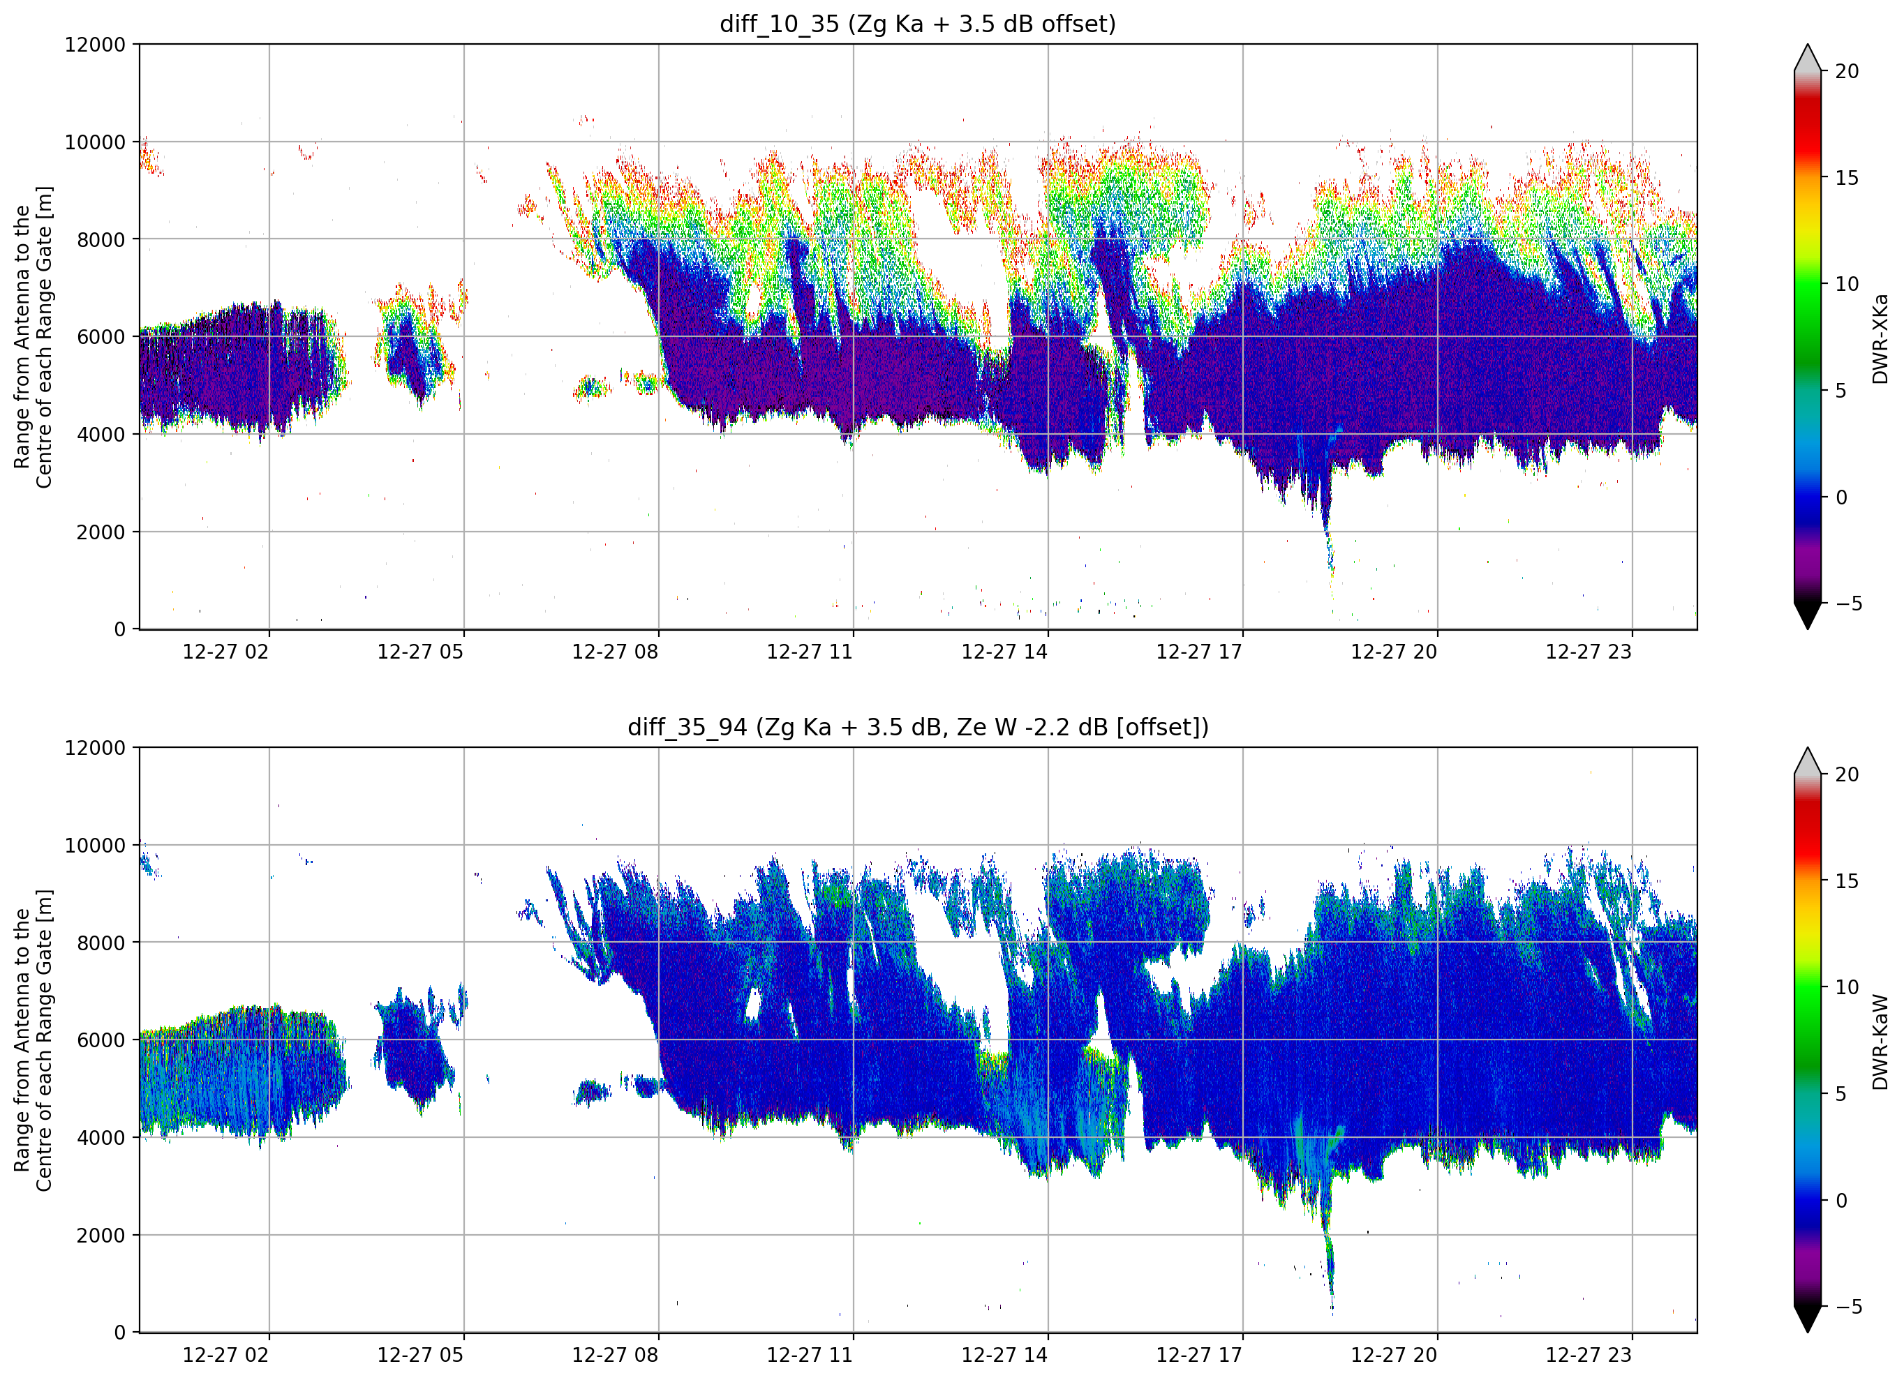Click the "0" tick on the DWR-XKa colorbar
The height and width of the screenshot is (1380, 1904).
point(1841,497)
